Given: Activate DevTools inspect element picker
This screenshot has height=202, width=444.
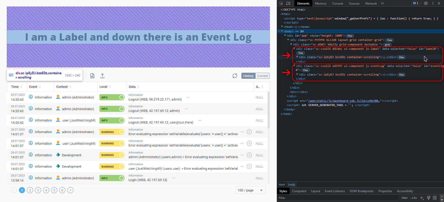Looking at the screenshot, I should tap(281, 3).
